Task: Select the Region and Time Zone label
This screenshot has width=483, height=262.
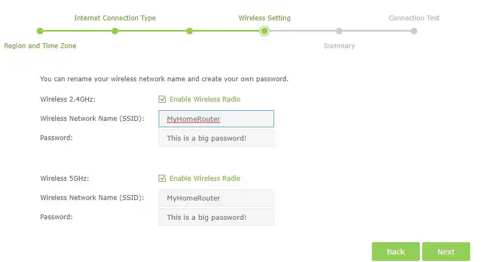Action: 40,46
